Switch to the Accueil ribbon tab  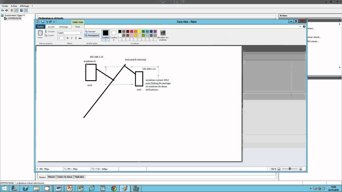(51, 27)
